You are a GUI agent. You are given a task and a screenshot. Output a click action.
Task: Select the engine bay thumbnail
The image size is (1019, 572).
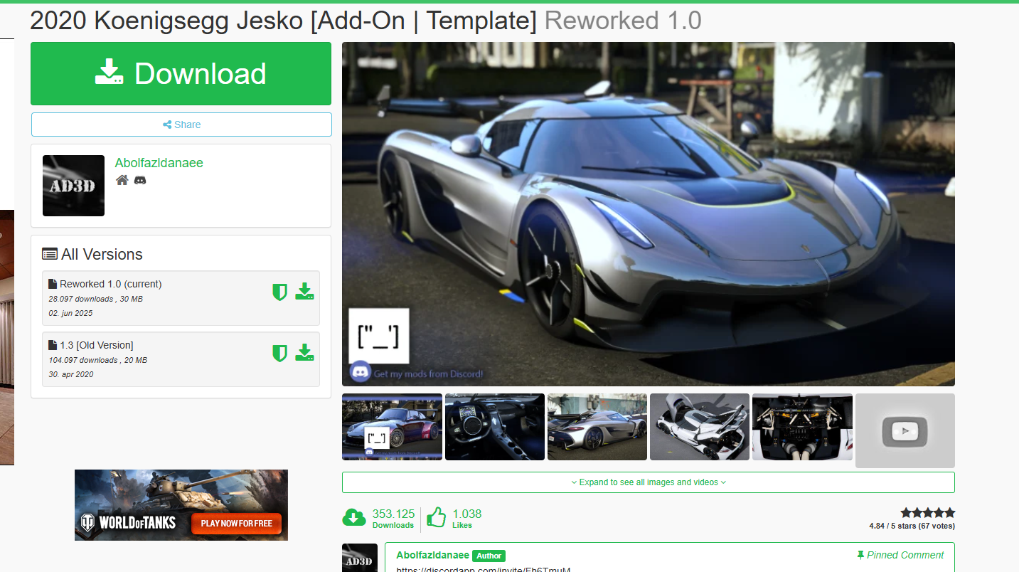(x=802, y=427)
